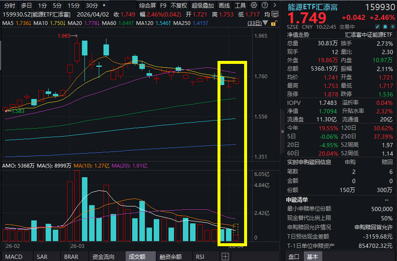Click the pencil edit icon beside 交易中

click(x=378, y=26)
